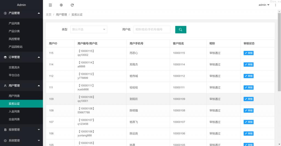Go to 入金列表 page
Screen dimensions: 281x146
click(14, 111)
